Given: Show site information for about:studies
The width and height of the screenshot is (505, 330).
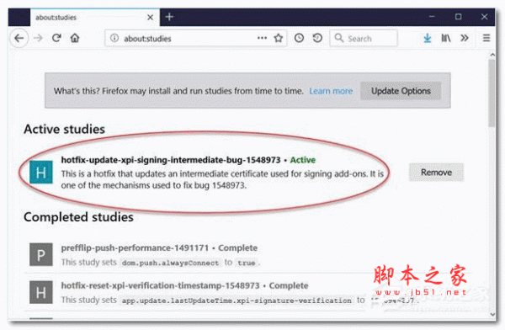Looking at the screenshot, I should pos(114,38).
